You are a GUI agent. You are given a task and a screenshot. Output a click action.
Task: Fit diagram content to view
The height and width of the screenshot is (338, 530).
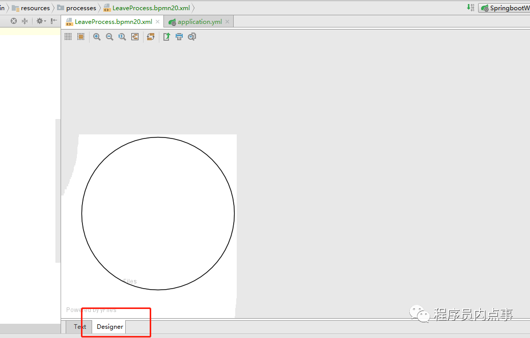point(135,37)
